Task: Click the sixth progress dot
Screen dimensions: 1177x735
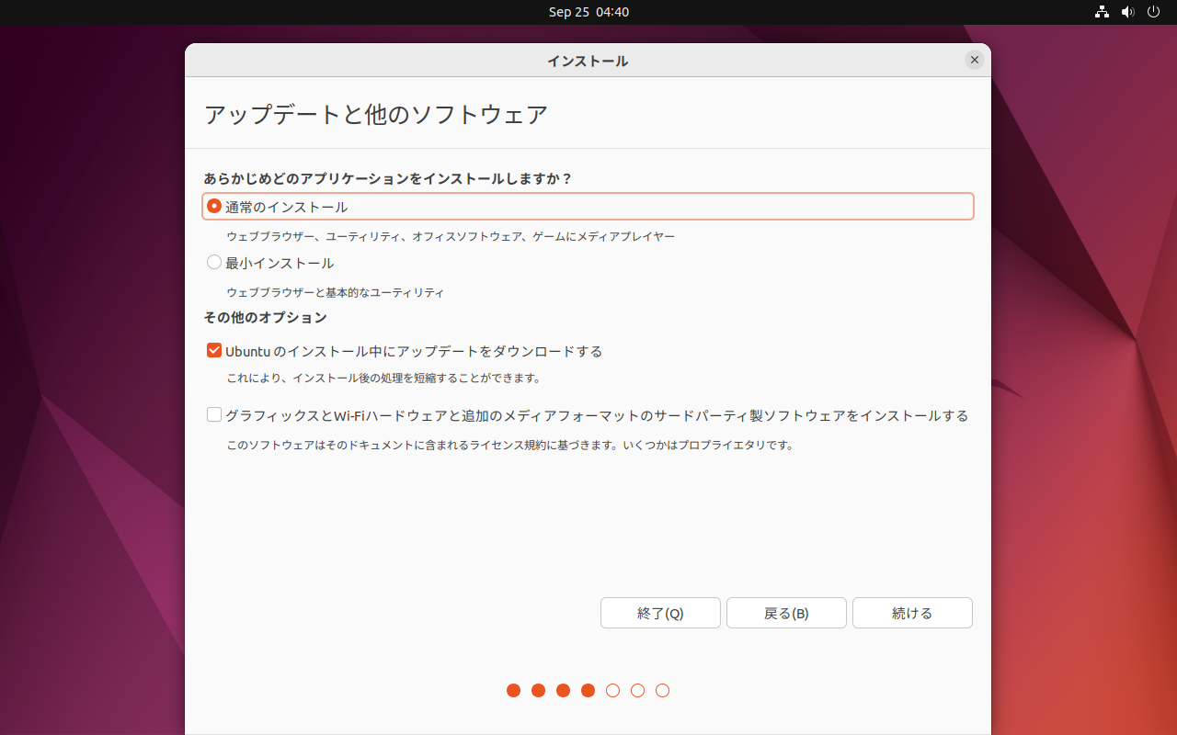Action: coord(638,691)
